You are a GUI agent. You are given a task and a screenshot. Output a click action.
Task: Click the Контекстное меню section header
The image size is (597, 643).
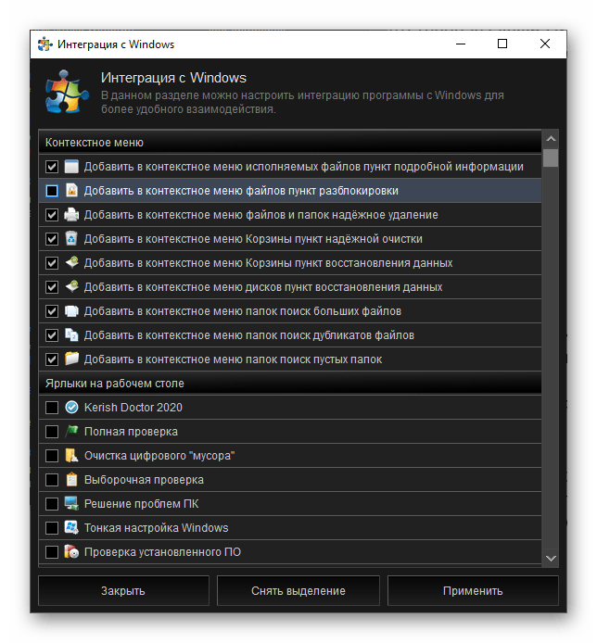(x=290, y=143)
